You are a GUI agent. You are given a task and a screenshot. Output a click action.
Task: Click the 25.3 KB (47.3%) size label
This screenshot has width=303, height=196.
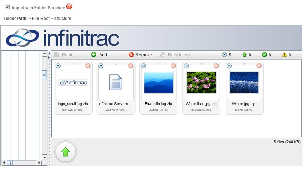115,110
